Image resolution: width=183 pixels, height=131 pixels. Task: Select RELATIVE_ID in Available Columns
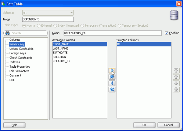[x=80, y=61]
